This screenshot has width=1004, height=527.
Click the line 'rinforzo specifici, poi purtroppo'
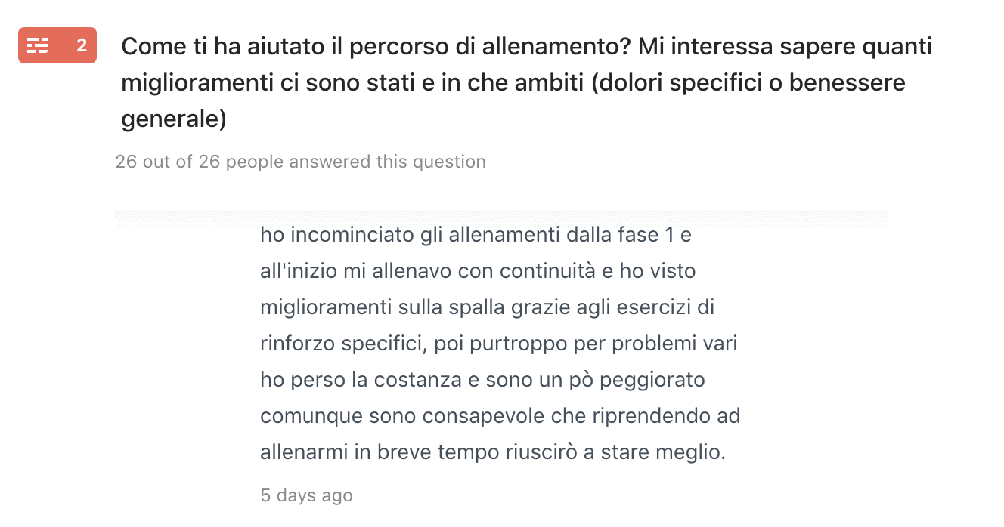pyautogui.click(x=498, y=344)
